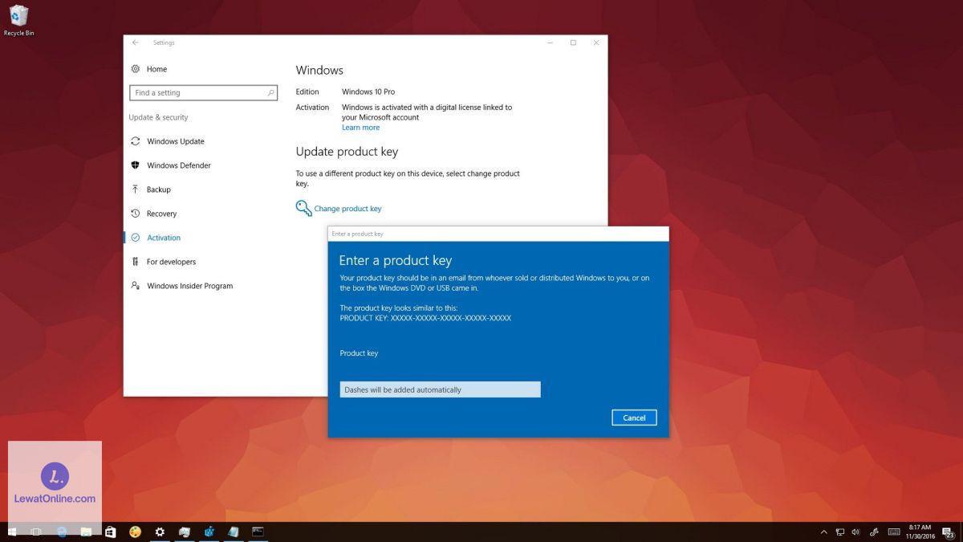The image size is (963, 542).
Task: Open the taskbar clock and date
Action: (x=920, y=532)
